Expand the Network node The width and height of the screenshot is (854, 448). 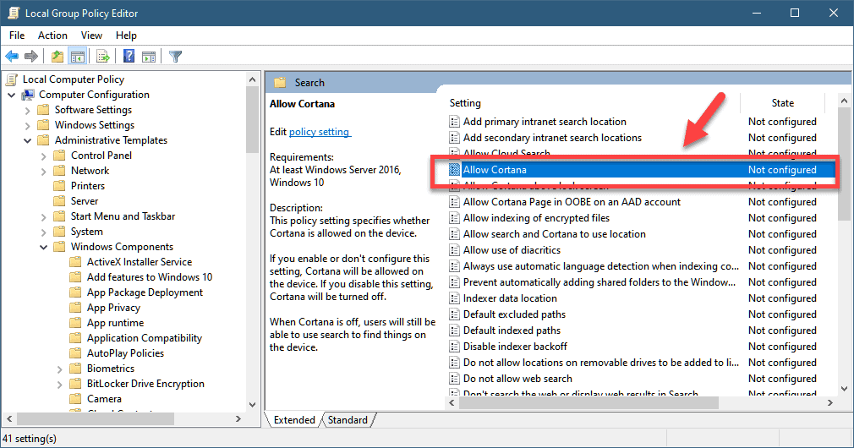pyautogui.click(x=44, y=171)
